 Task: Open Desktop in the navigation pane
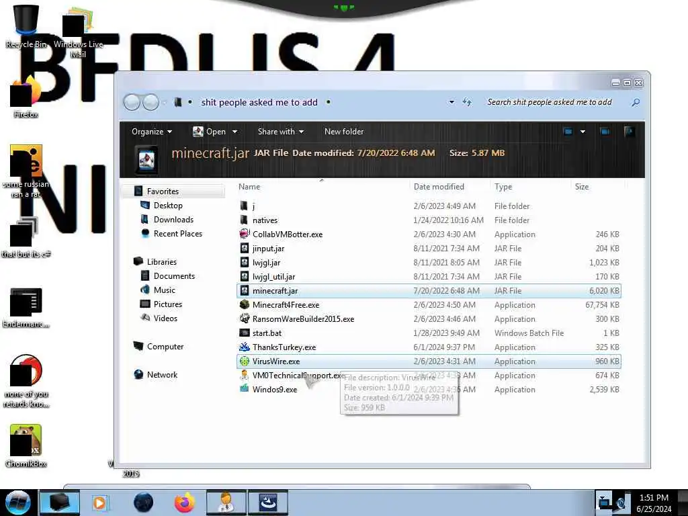point(167,206)
